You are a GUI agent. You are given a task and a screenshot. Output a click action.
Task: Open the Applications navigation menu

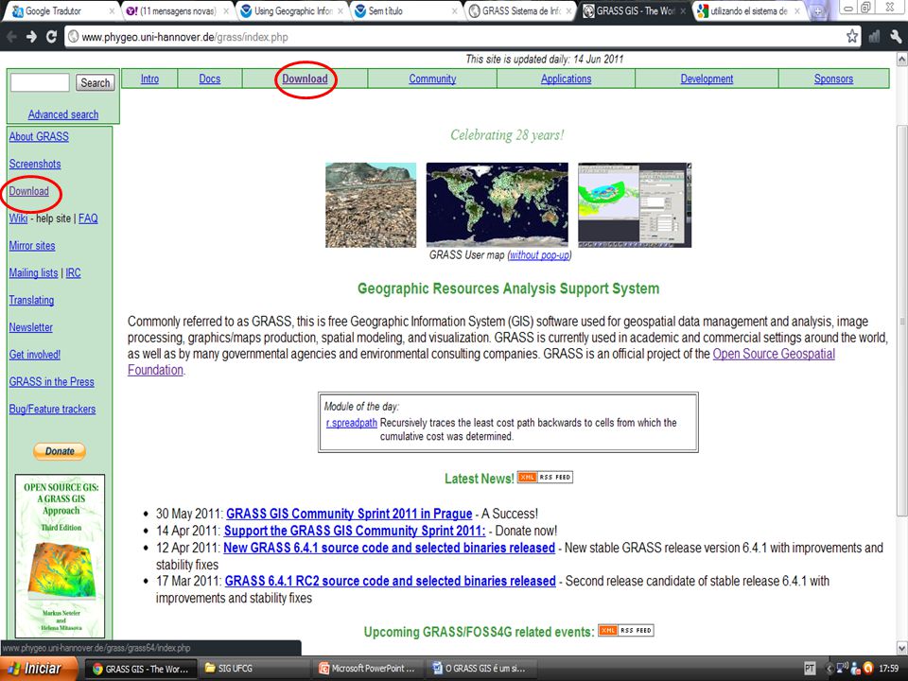(x=567, y=79)
